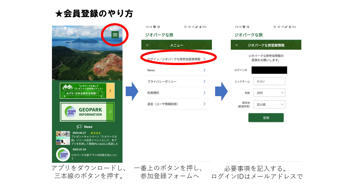The height and width of the screenshot is (196, 350).
Task: Tap the chevron on the News row
Action: pyautogui.click(x=204, y=70)
